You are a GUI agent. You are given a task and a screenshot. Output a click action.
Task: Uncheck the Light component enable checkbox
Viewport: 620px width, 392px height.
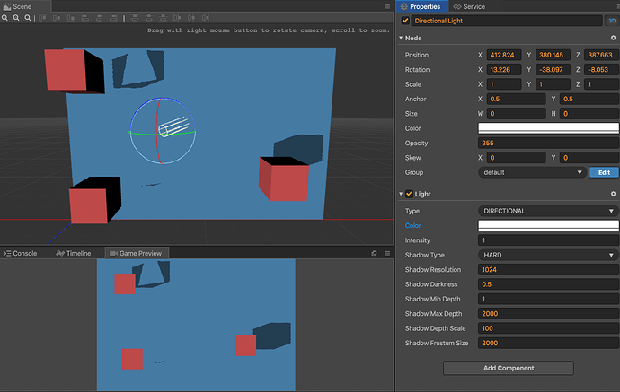pyautogui.click(x=410, y=194)
